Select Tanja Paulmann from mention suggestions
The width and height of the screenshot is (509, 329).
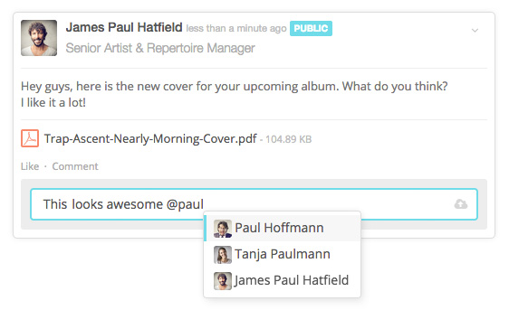(282, 254)
